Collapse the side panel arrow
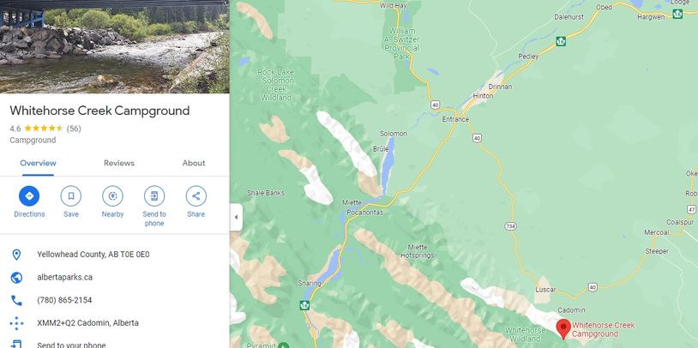Viewport: 698px width, 348px height. (x=236, y=218)
